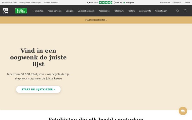Open the Canvasprints menu

point(145,11)
